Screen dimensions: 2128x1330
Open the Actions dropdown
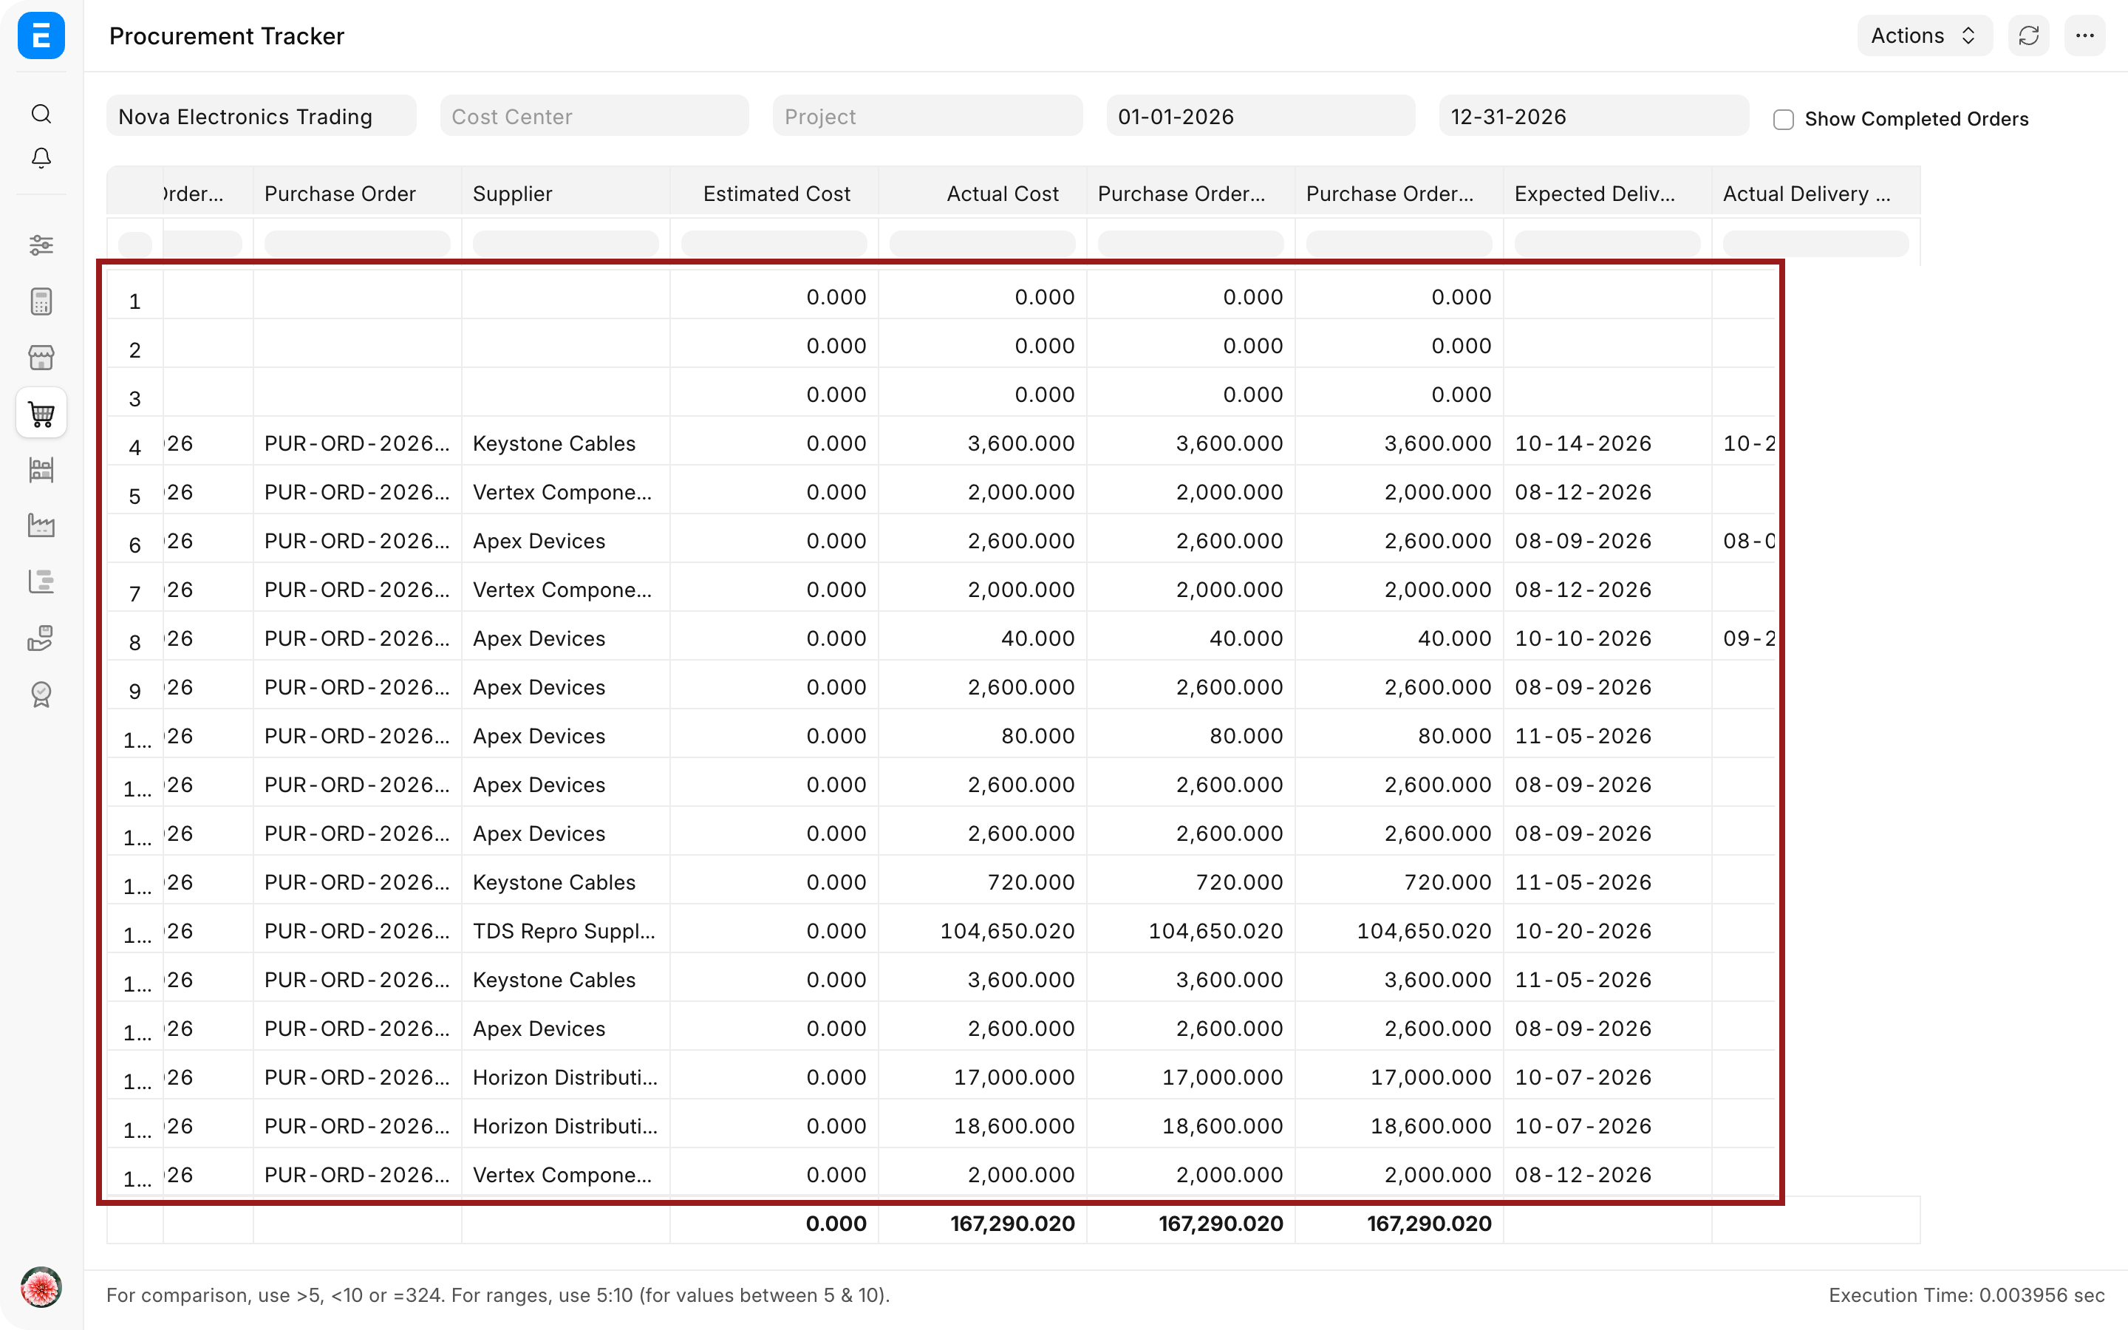[1924, 36]
